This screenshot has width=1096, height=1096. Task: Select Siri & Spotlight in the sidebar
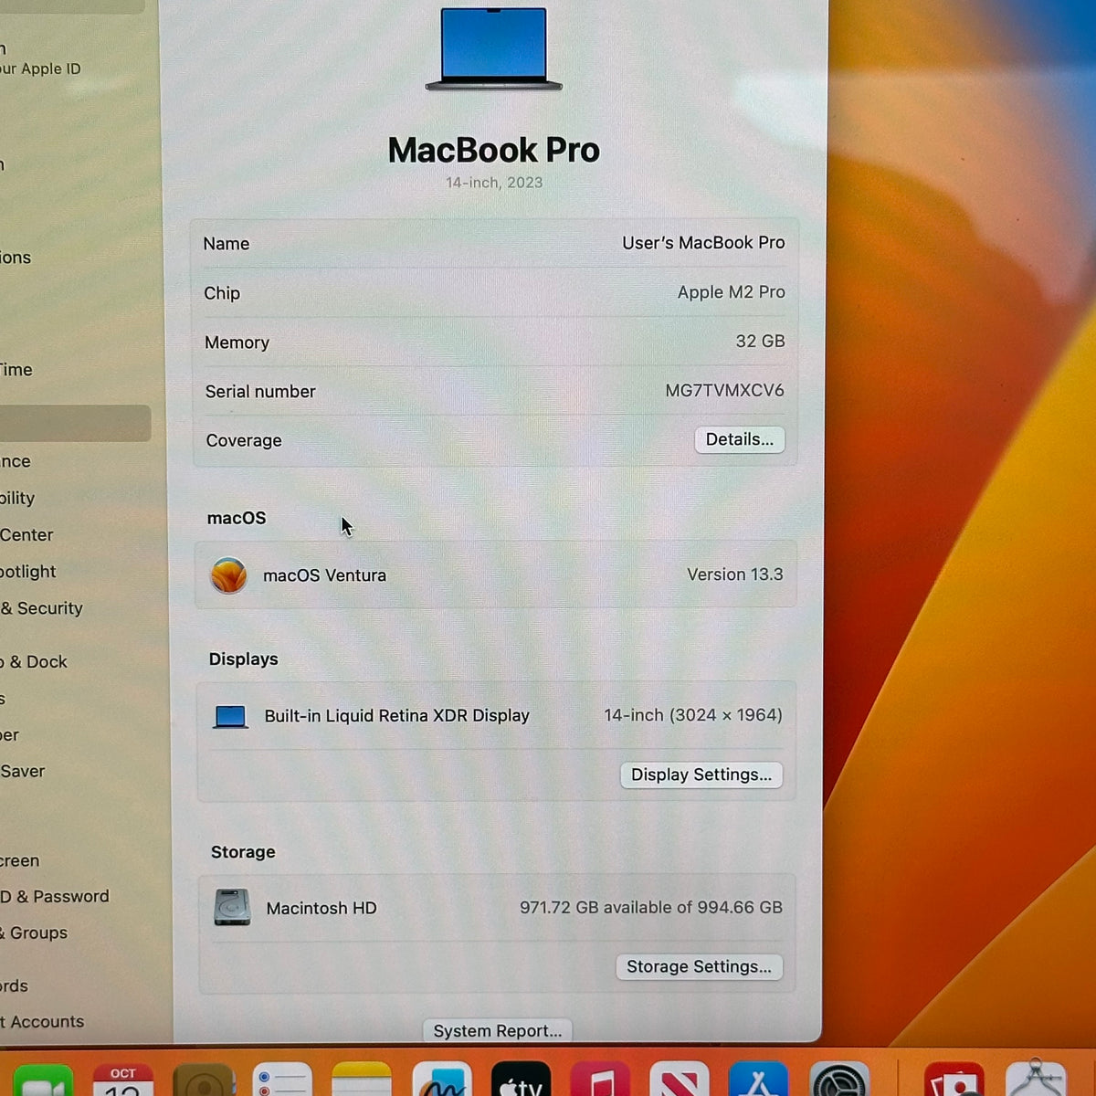(28, 572)
